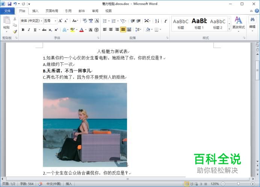Click the zoom out minus button
Image resolution: width=260 pixels, height=187 pixels.
pyautogui.click(x=223, y=184)
